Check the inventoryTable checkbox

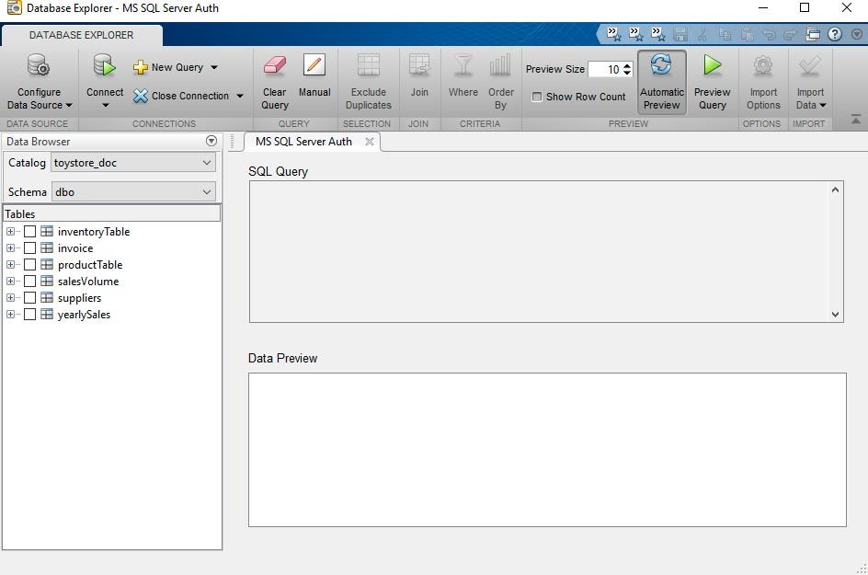point(30,232)
